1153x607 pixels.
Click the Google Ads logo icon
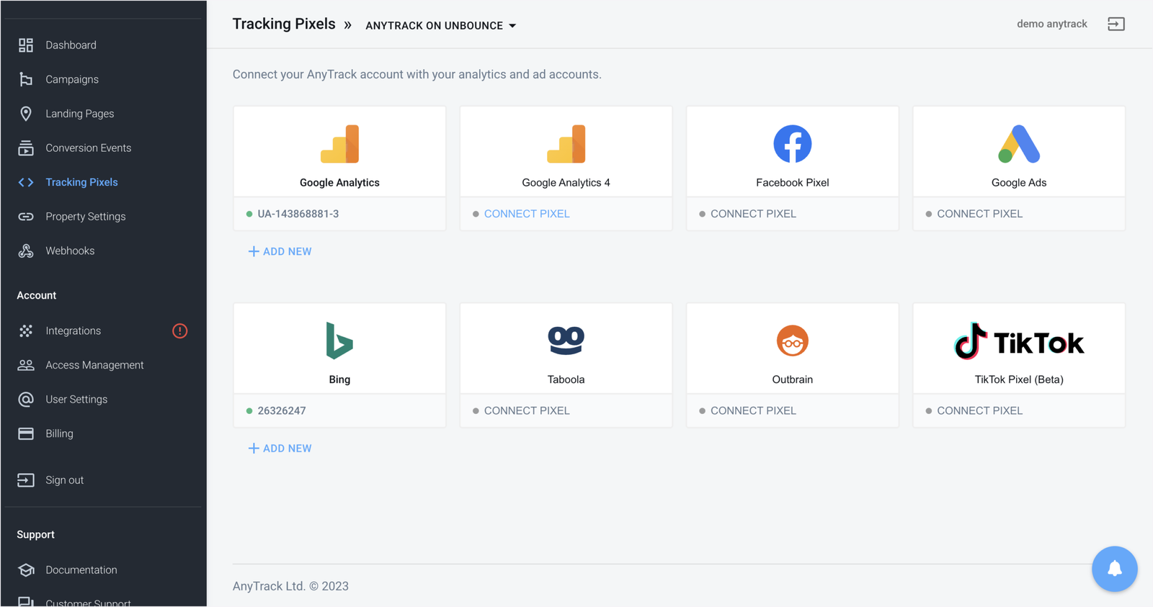click(x=1018, y=144)
